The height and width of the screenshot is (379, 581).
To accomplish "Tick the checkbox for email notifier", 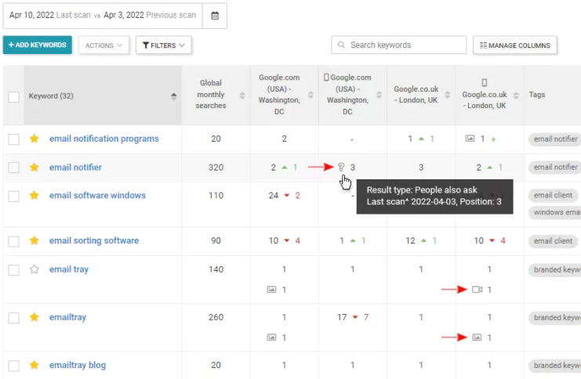I will pyautogui.click(x=13, y=168).
